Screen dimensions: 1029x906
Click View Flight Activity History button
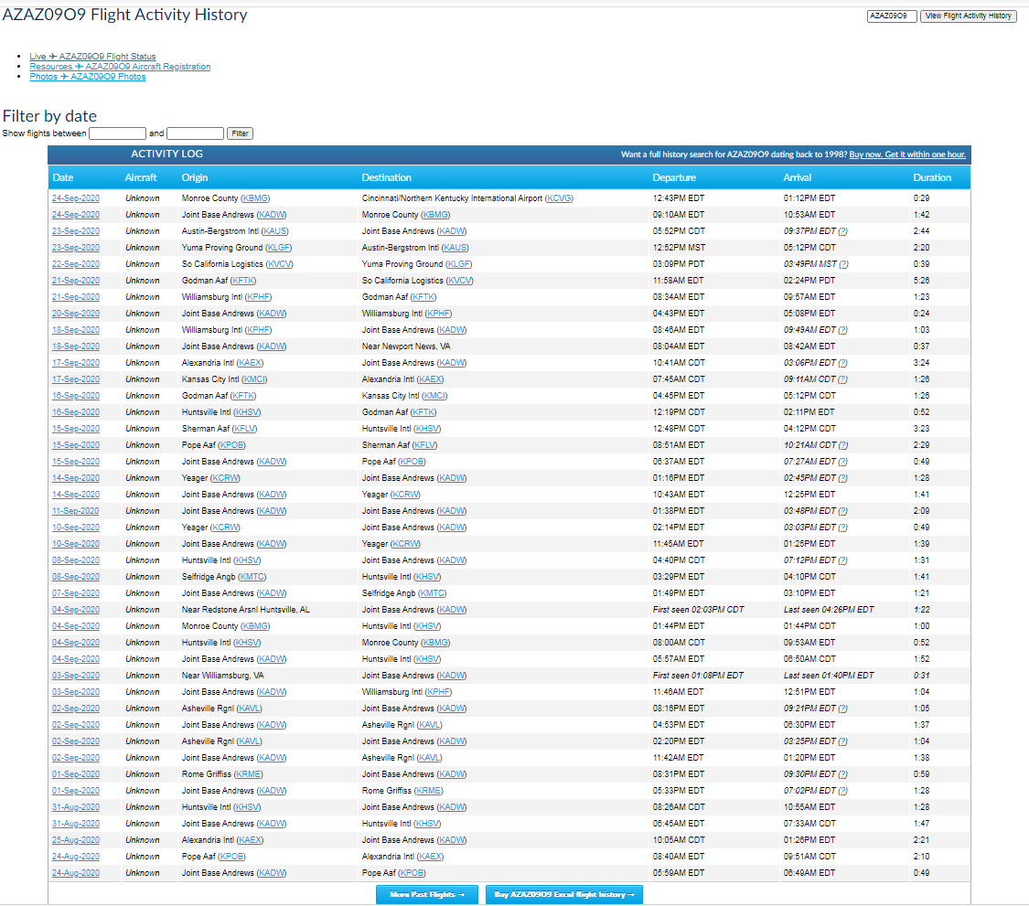(968, 16)
